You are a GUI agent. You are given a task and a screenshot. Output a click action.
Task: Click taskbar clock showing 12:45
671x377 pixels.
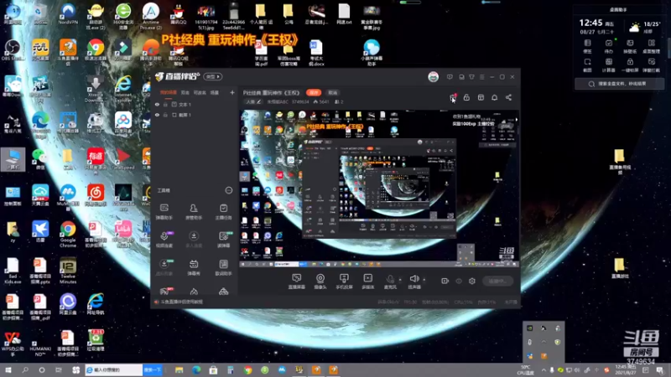[x=625, y=369]
